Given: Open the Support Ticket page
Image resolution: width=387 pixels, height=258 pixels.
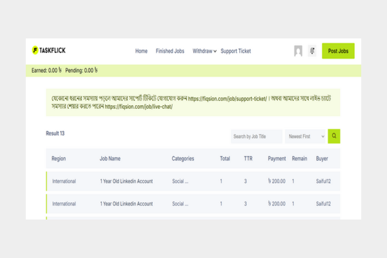Looking at the screenshot, I should coord(235,51).
